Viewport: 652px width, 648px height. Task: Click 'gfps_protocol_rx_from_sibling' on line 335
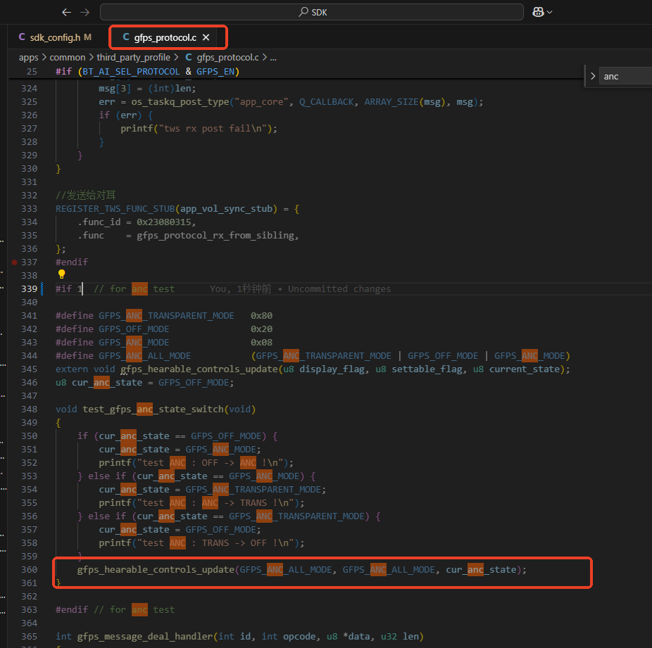click(215, 235)
